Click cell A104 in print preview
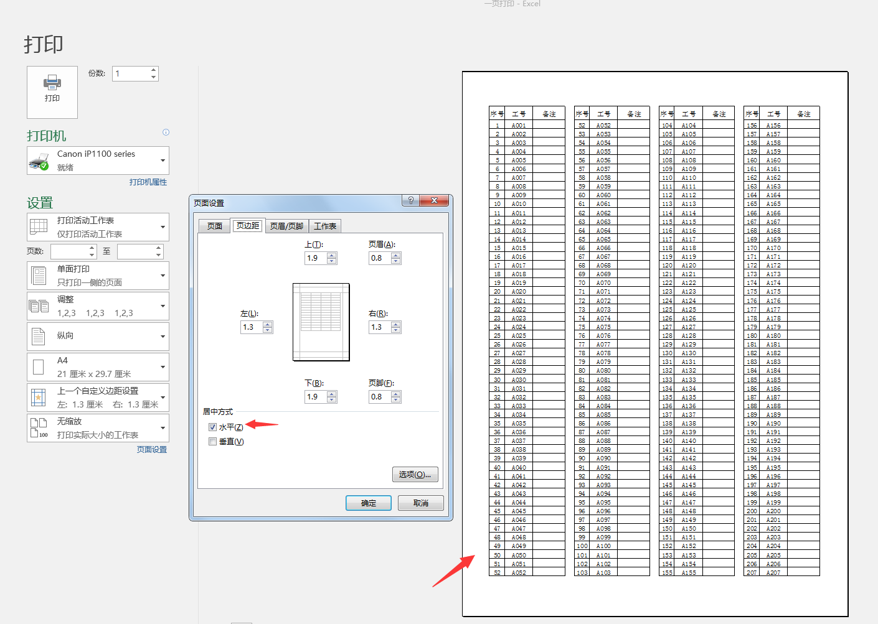Viewport: 878px width, 624px height. 689,126
